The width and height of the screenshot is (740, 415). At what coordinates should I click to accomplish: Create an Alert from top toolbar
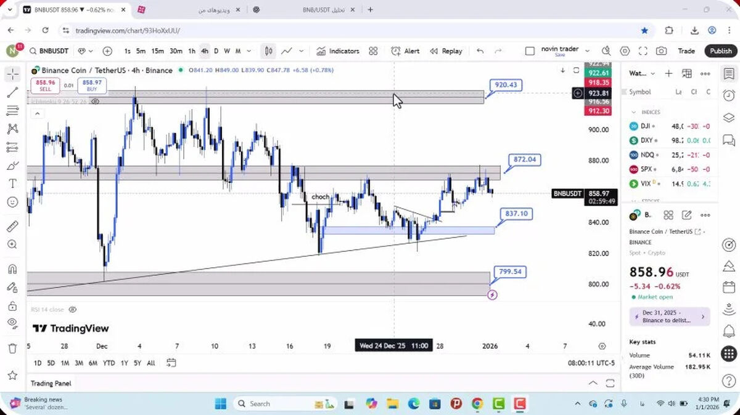(x=405, y=51)
